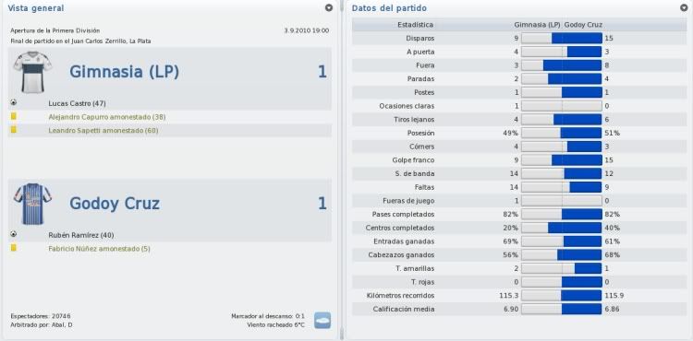
Task: Click the Godoy Cruz striped shirt icon
Action: [x=32, y=204]
